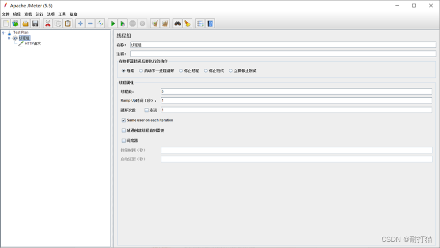The height and width of the screenshot is (248, 440).
Task: Click the 名称 input field
Action: (283, 45)
